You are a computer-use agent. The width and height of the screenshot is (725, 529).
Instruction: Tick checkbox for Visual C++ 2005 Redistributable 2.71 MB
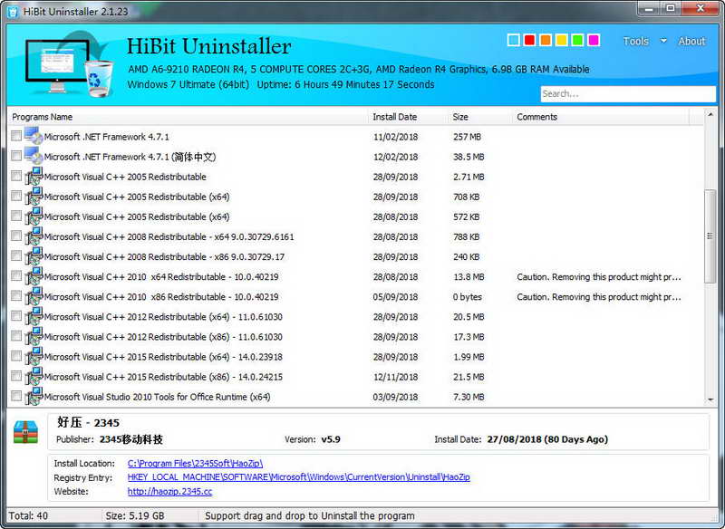[16, 176]
